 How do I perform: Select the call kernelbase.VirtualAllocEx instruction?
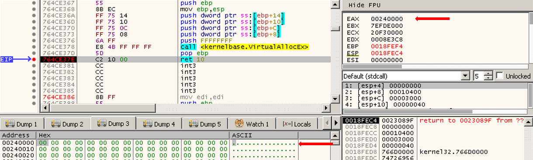coord(245,47)
